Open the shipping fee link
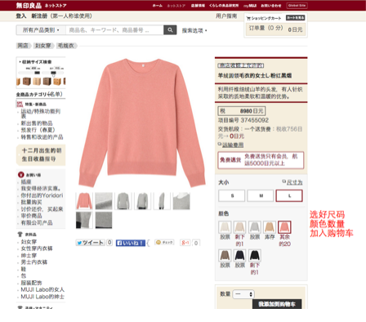The image size is (366, 322). (233, 145)
